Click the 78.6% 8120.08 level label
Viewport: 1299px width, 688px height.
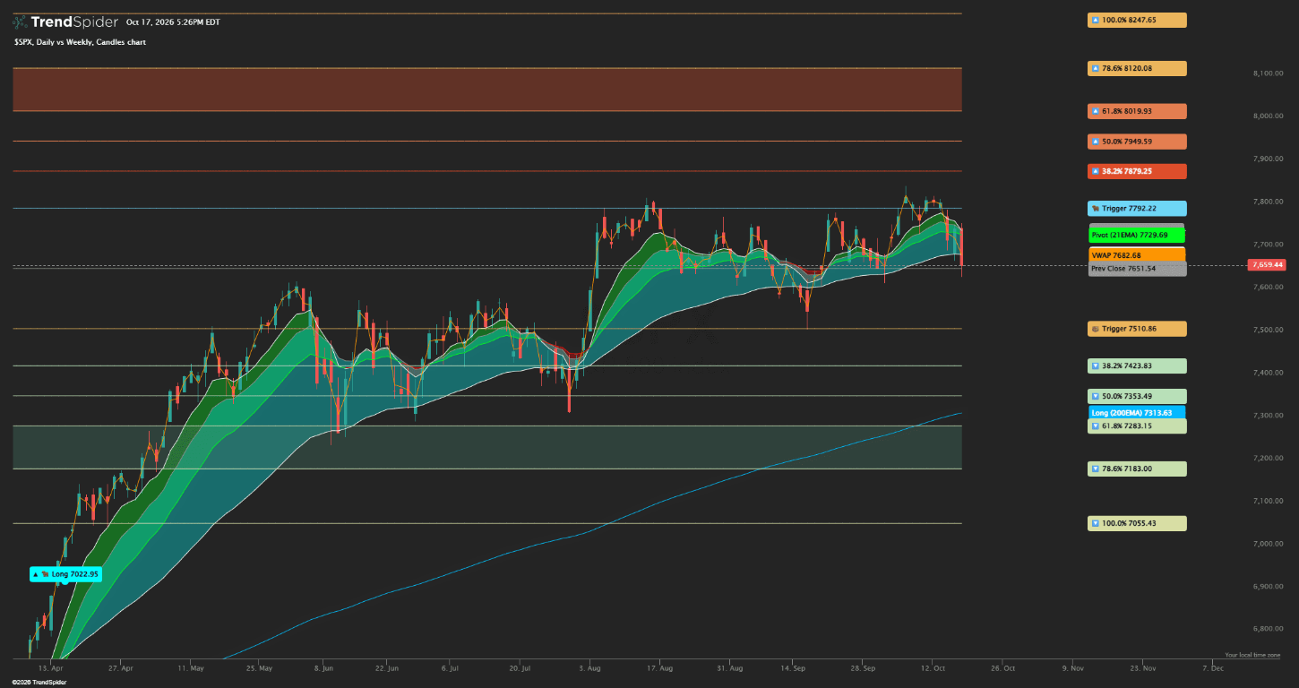coord(1137,68)
